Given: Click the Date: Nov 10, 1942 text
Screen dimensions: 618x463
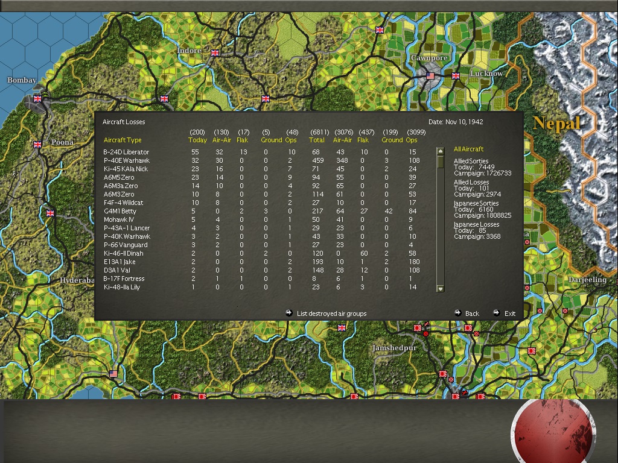Looking at the screenshot, I should tap(456, 122).
